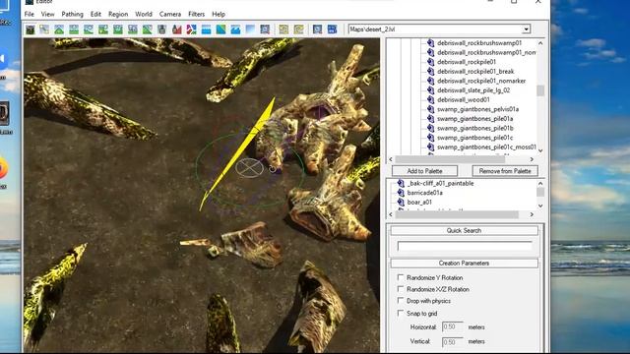Select the blue water-waves toolbar icon
The image size is (630, 354).
pos(206,29)
